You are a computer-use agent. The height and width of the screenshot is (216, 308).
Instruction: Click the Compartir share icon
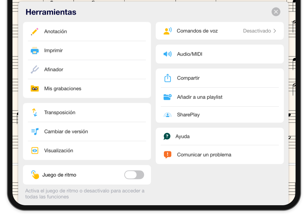point(168,78)
